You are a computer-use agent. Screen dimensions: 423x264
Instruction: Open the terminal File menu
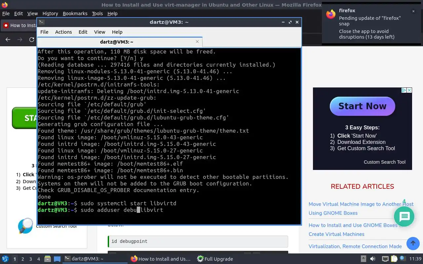click(44, 32)
